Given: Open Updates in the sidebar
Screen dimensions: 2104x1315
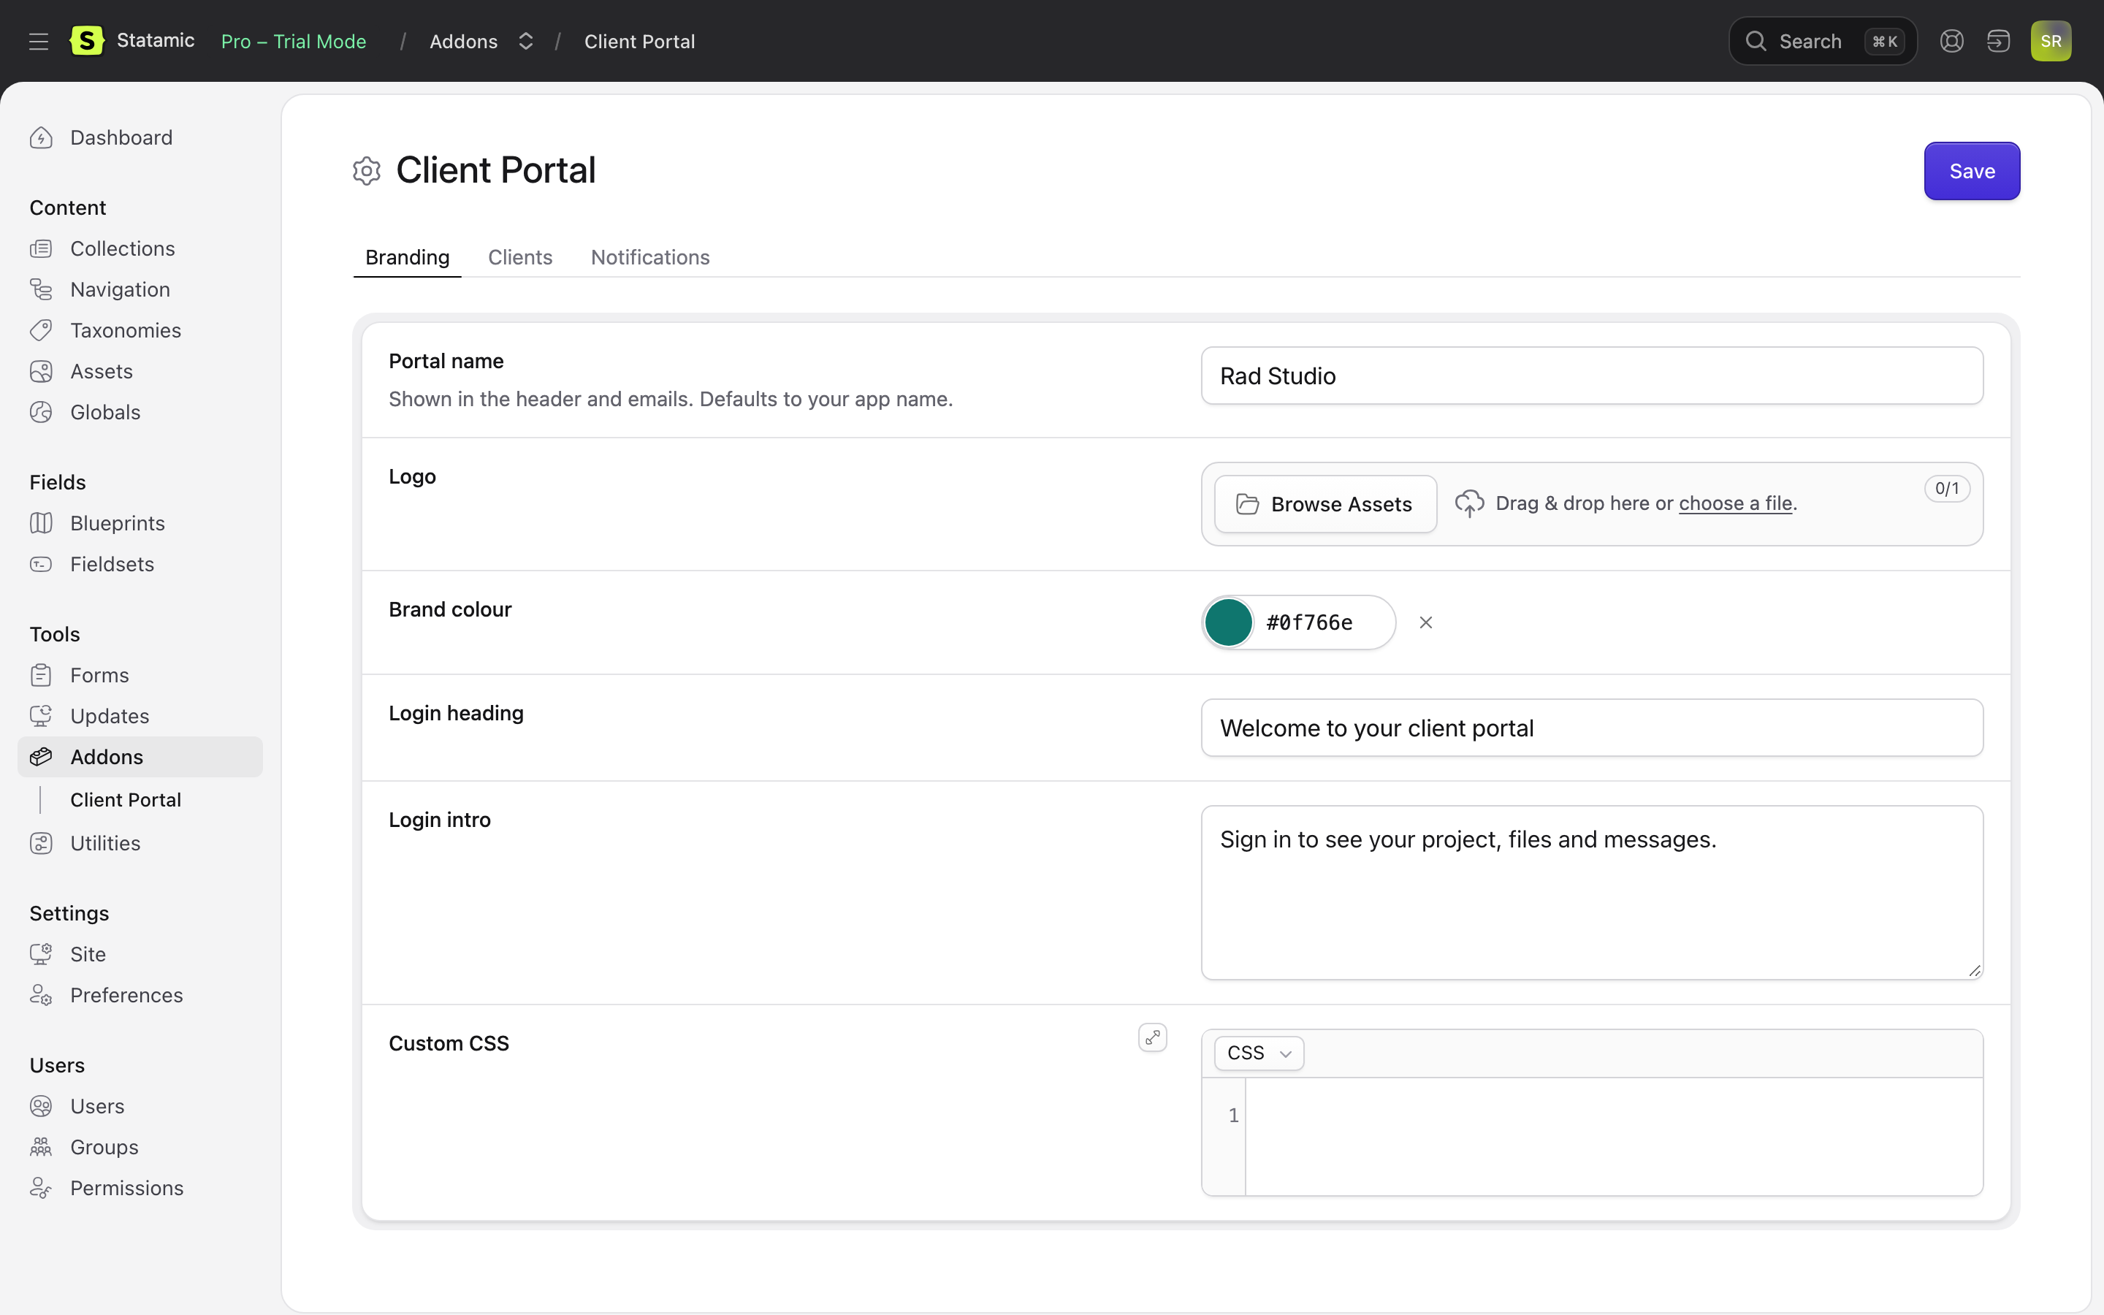Looking at the screenshot, I should click(x=110, y=717).
